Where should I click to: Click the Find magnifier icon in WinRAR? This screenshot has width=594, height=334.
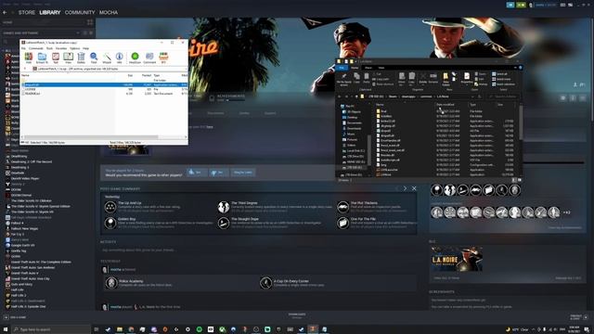pyautogui.click(x=94, y=58)
